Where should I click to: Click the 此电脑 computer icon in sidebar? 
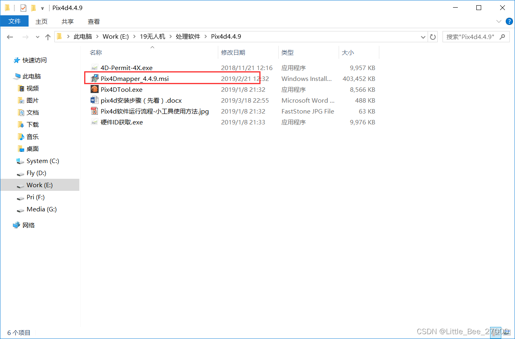pos(17,76)
